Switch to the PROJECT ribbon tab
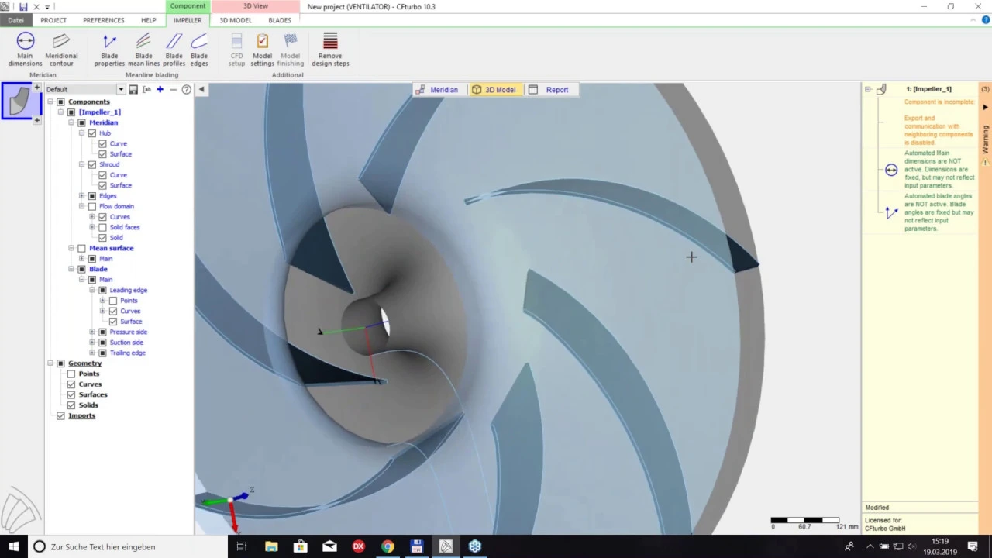 [53, 20]
